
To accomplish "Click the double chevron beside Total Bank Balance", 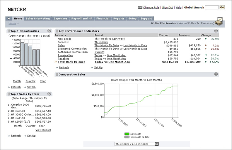I will tap(56, 62).
